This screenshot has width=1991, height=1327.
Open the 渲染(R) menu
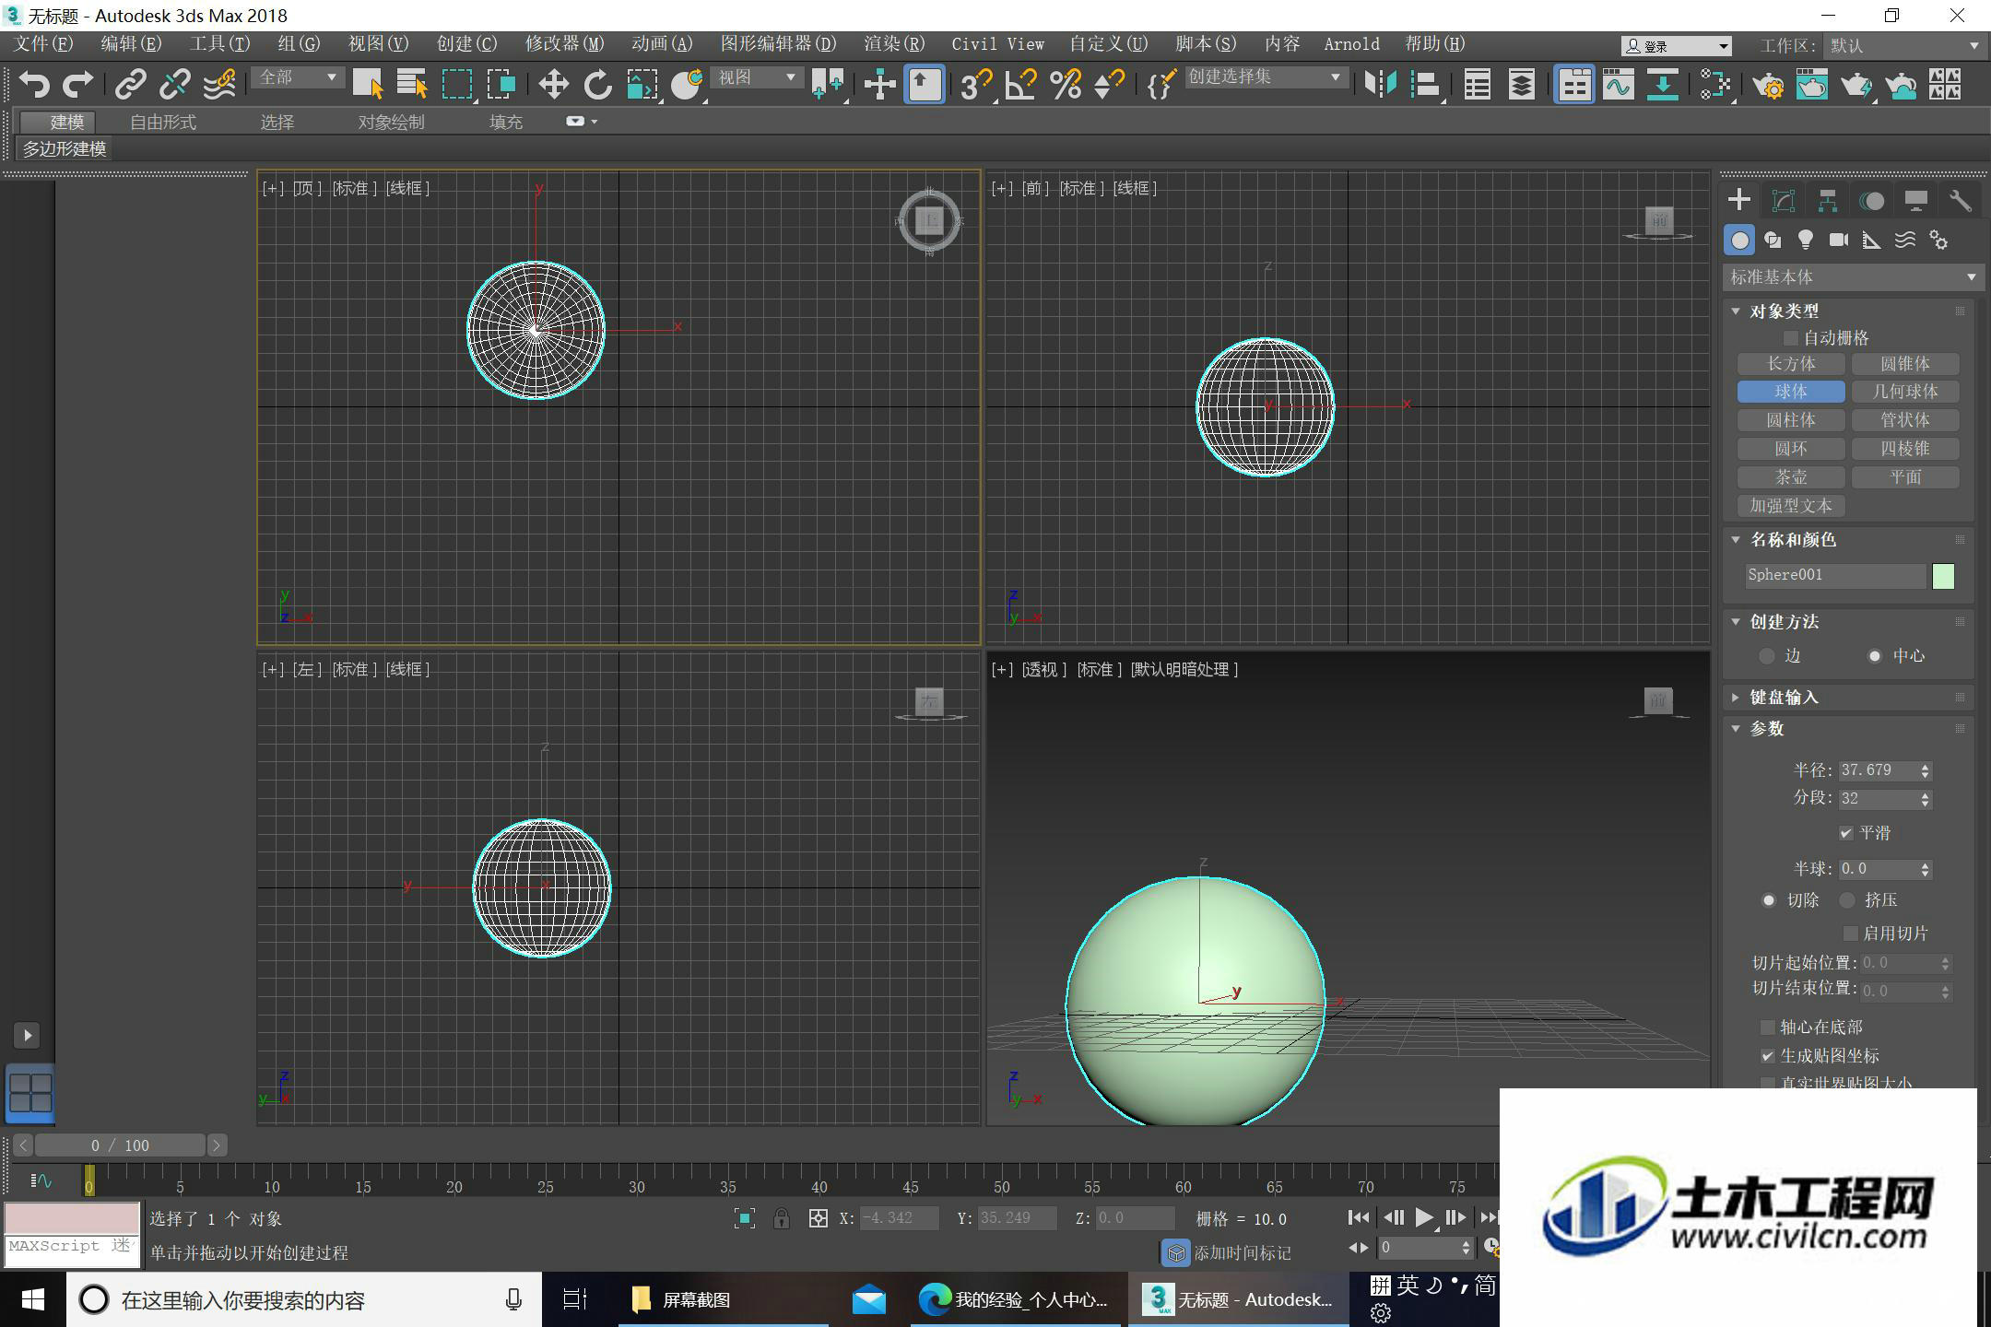point(894,44)
